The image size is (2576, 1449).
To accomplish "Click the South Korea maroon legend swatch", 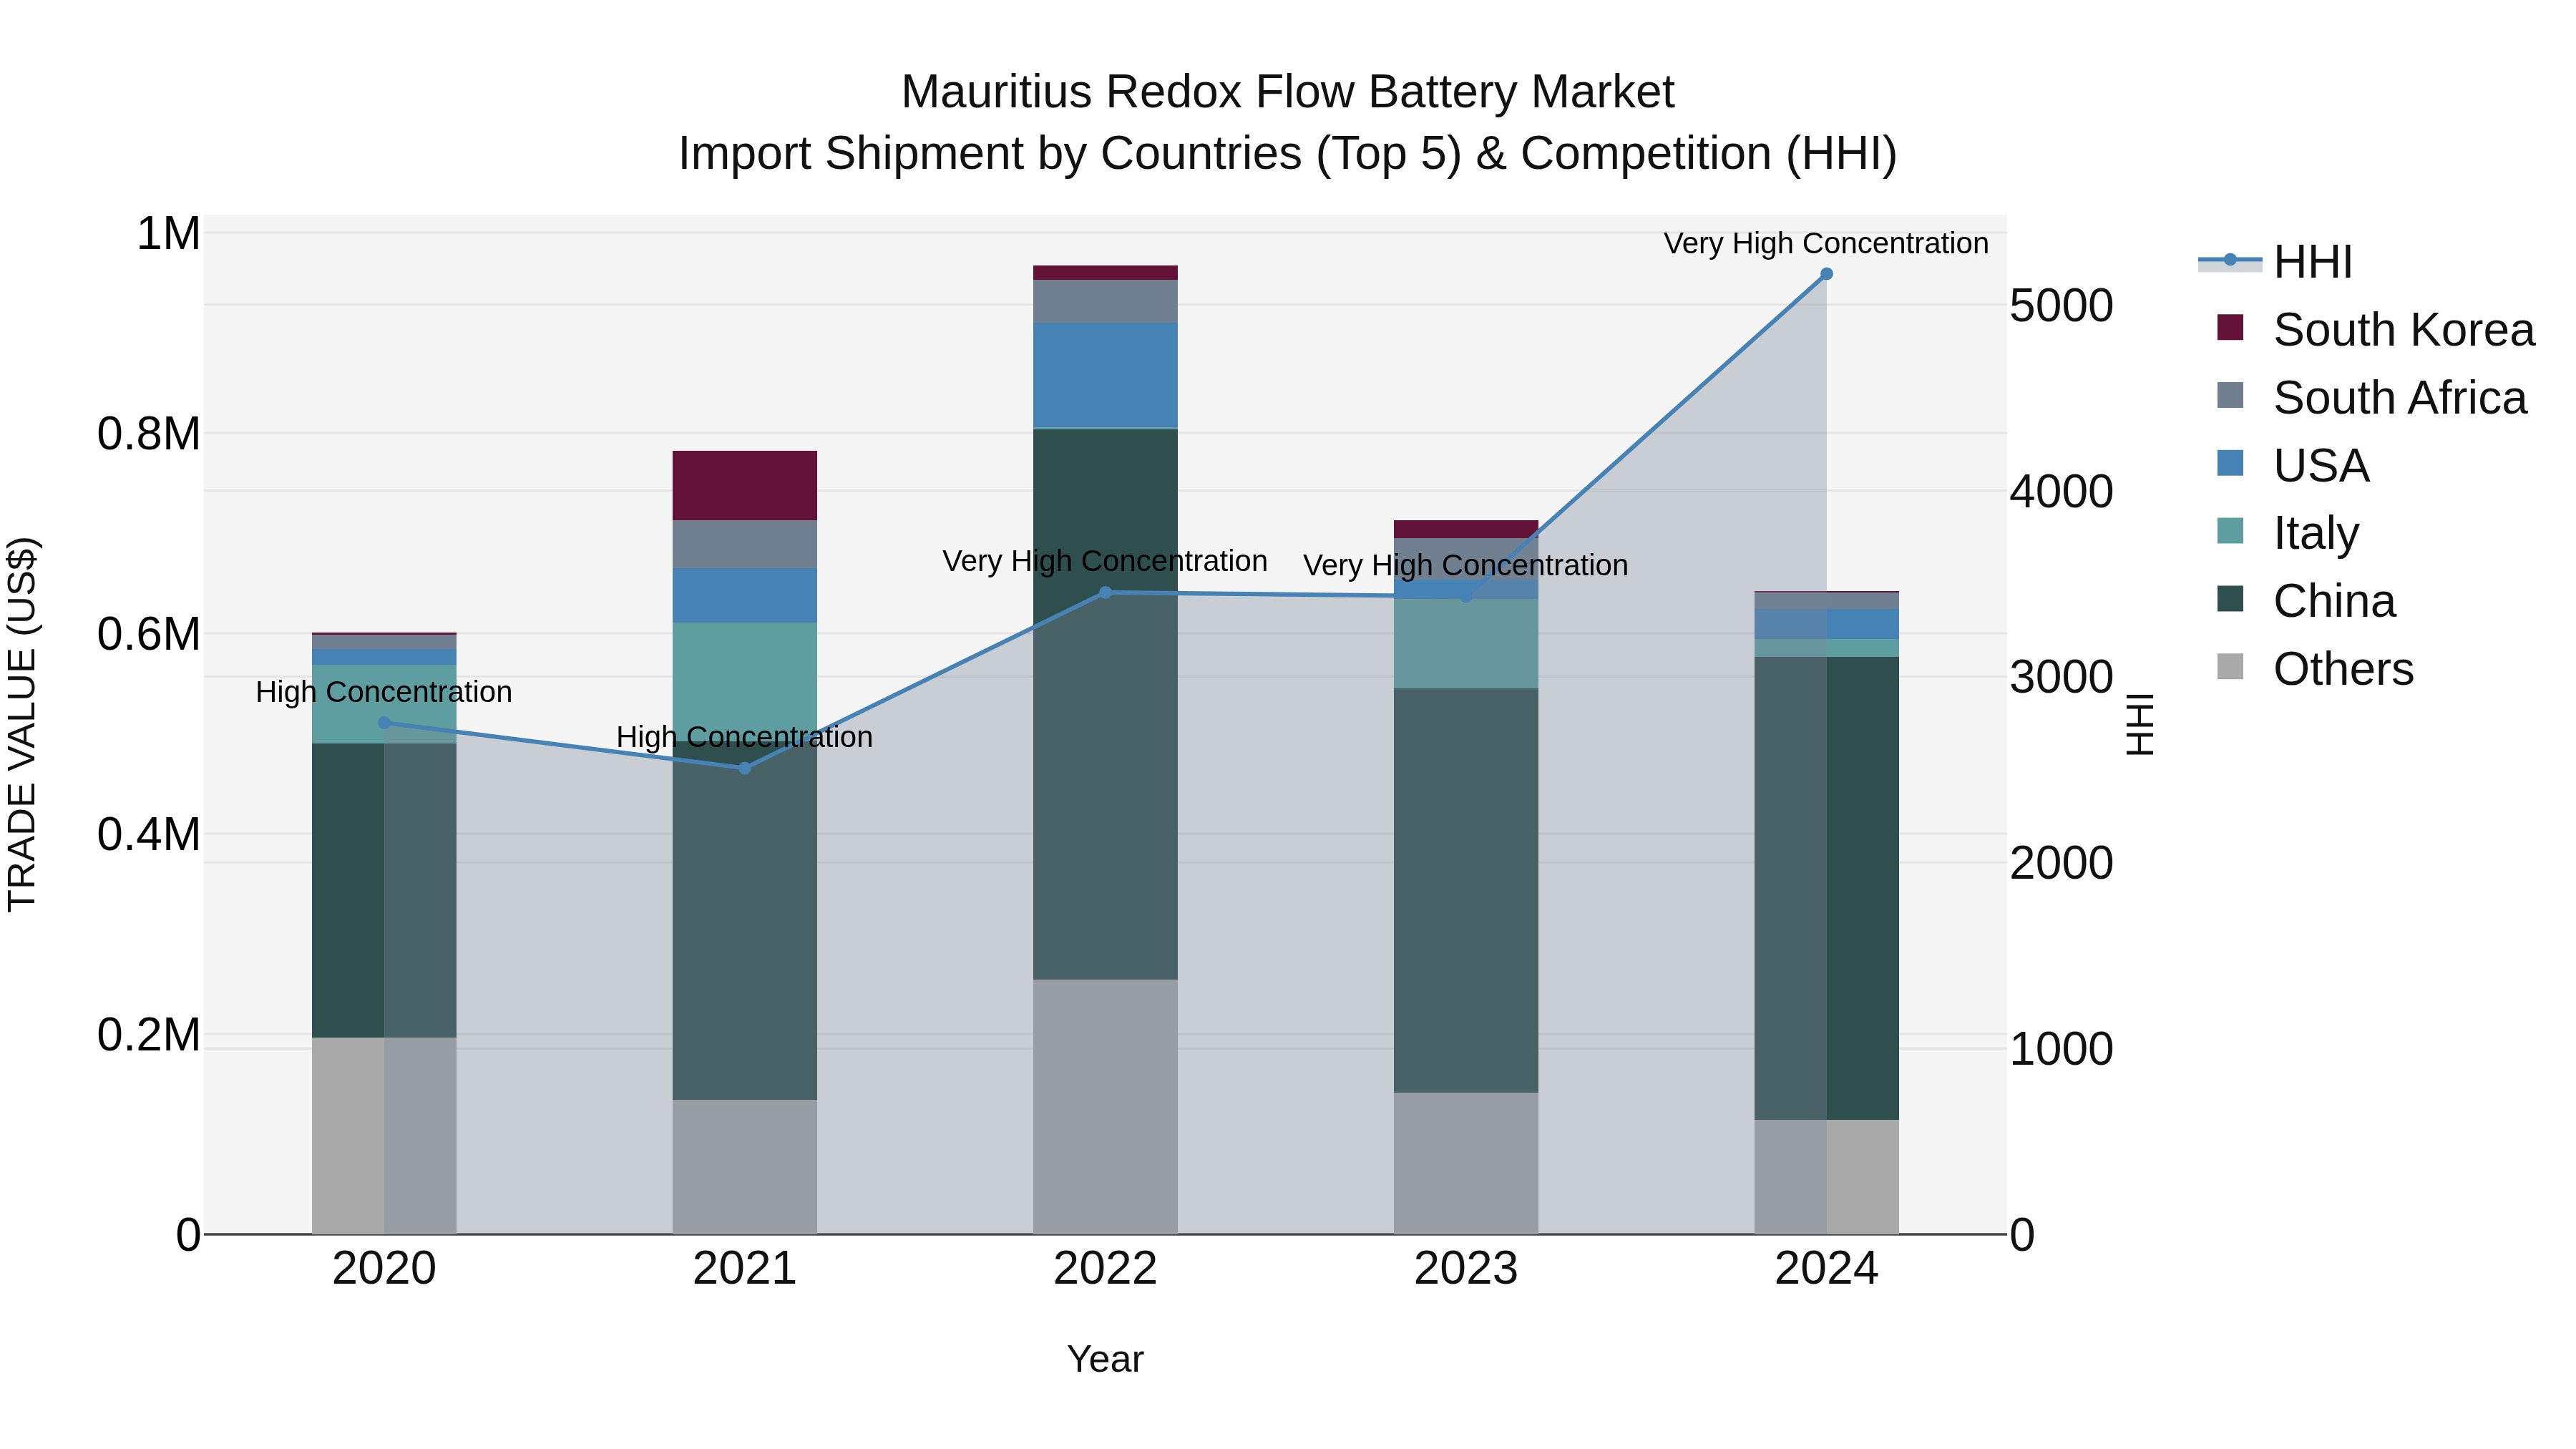I will [2230, 327].
